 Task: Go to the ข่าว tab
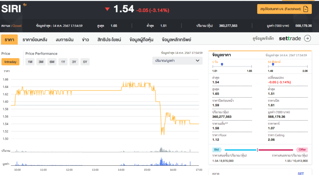click(85, 40)
